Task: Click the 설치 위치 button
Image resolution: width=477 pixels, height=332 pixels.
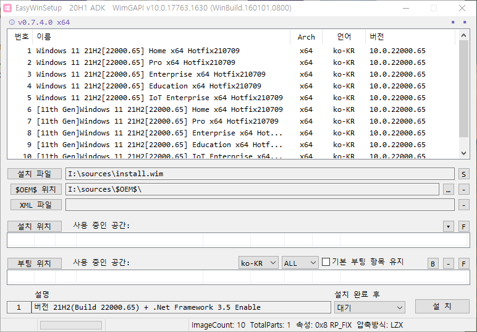Action: (35, 226)
